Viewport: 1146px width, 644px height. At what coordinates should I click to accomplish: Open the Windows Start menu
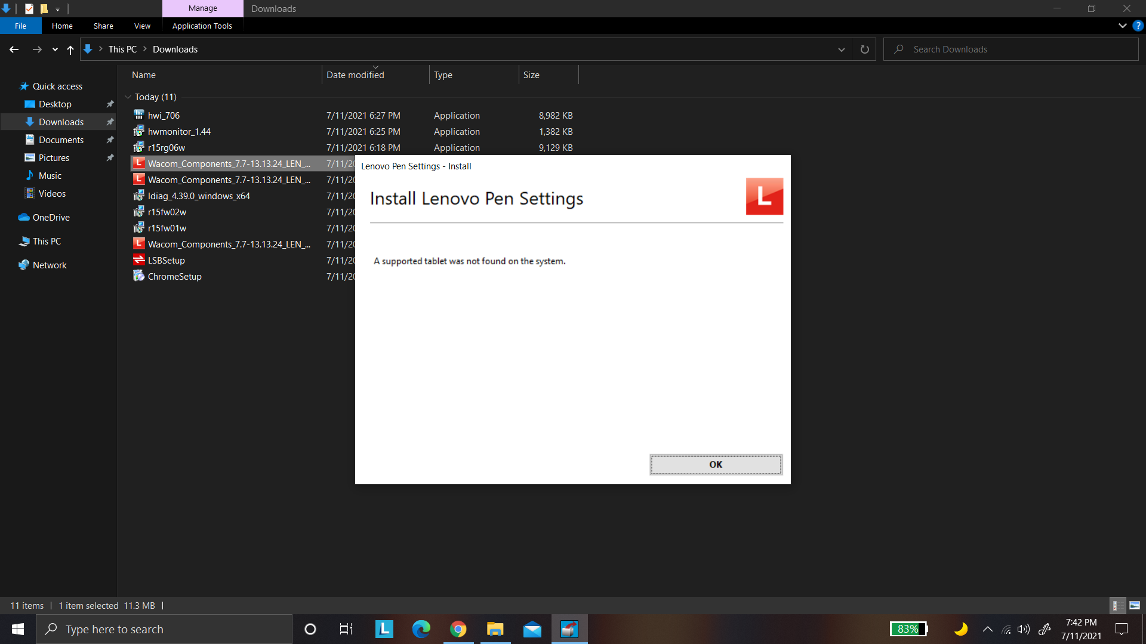(18, 629)
